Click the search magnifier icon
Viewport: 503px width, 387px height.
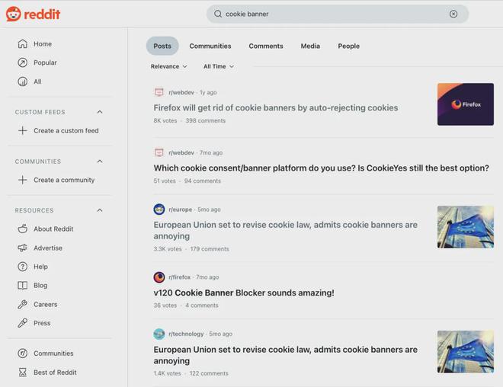(x=218, y=14)
